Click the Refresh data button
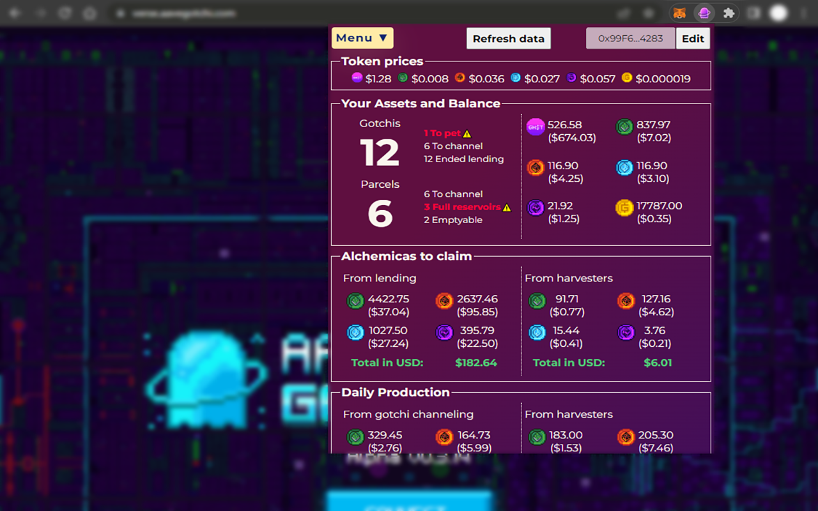Viewport: 818px width, 511px height. click(508, 39)
